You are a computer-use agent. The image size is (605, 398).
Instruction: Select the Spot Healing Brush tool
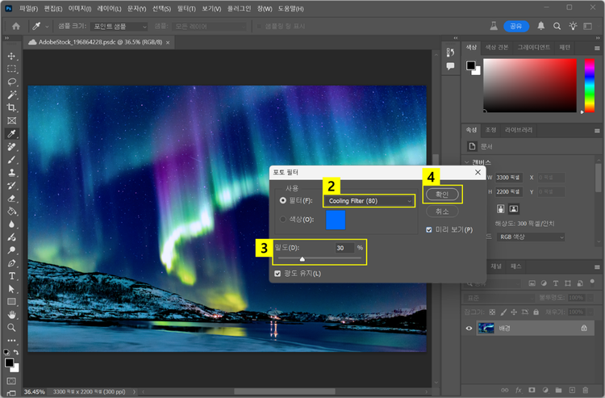point(11,147)
